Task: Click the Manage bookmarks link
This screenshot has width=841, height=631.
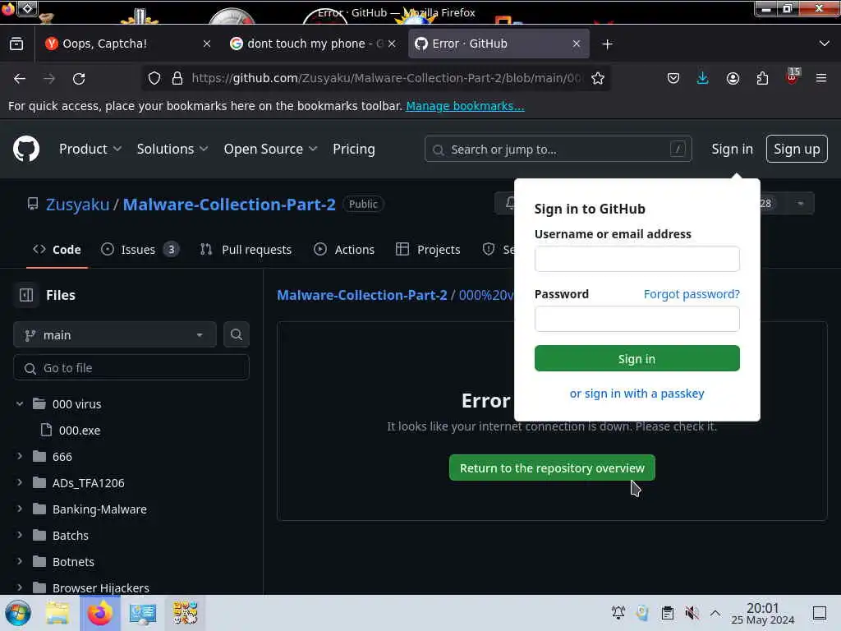Action: (465, 106)
